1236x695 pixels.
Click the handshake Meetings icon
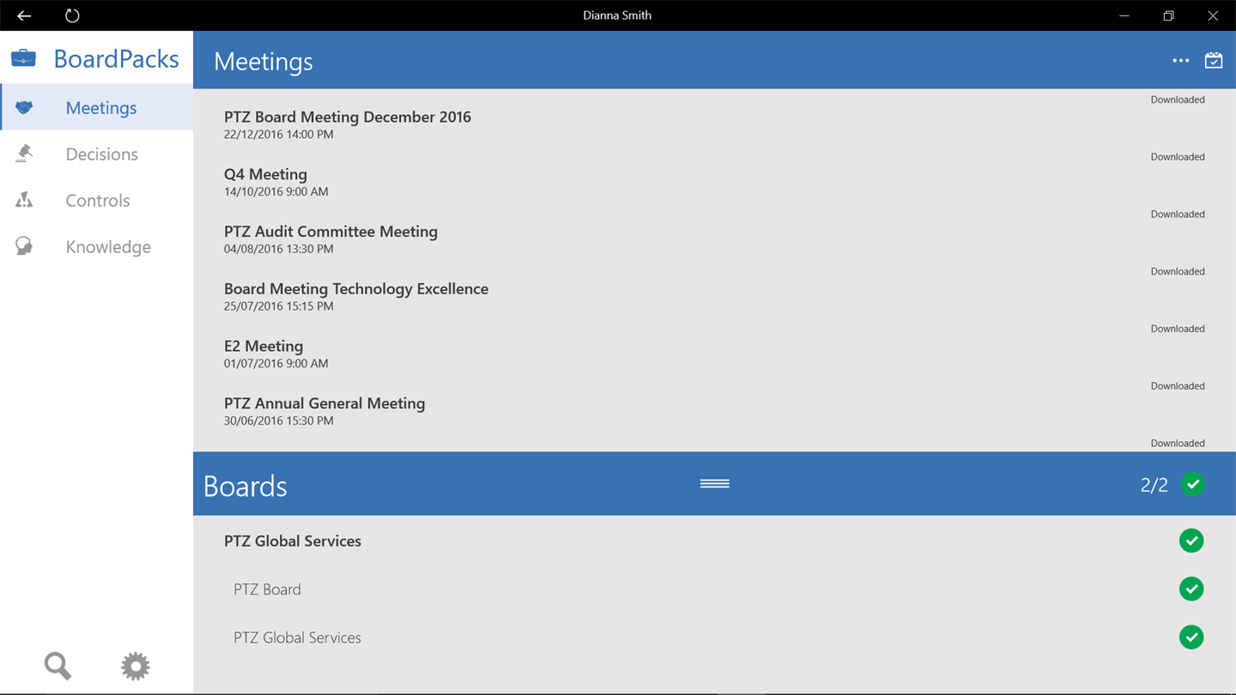pos(24,107)
